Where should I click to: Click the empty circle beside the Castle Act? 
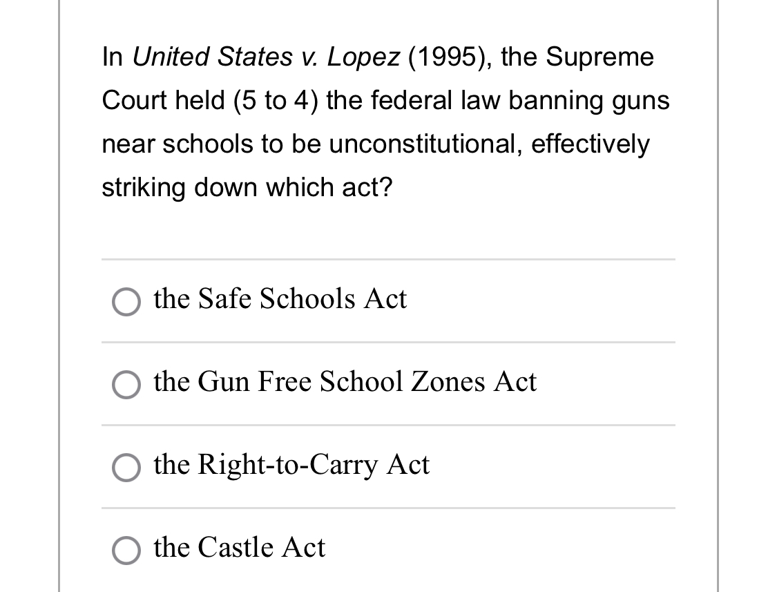click(125, 551)
